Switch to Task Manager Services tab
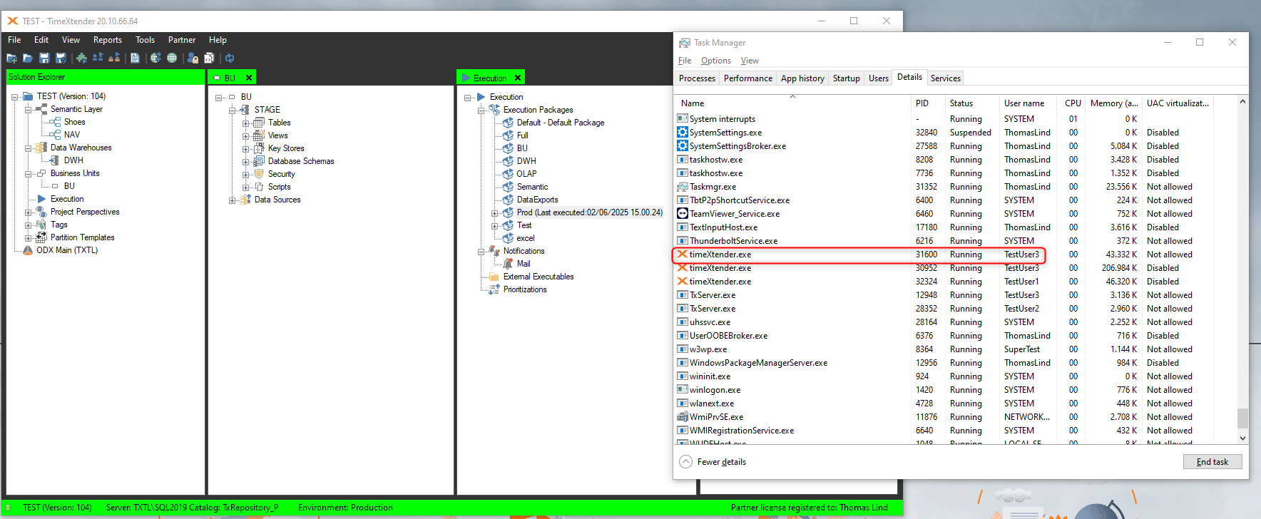 coord(946,78)
